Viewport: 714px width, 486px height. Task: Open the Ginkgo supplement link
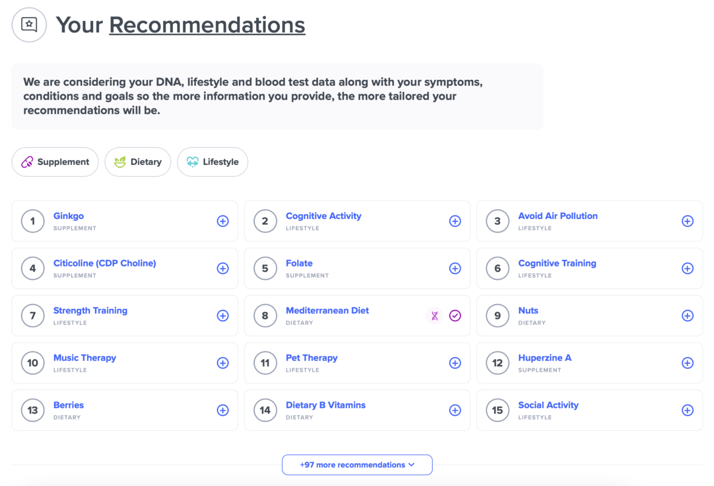click(x=68, y=216)
